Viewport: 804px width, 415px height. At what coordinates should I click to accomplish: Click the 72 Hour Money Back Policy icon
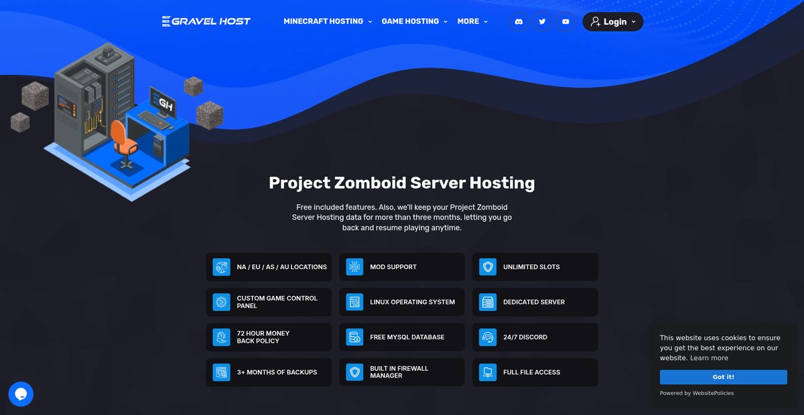point(221,337)
